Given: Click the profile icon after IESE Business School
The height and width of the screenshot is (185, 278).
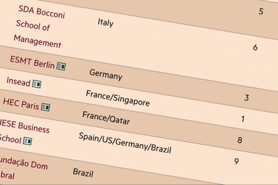Looking at the screenshot, I should pos(28,141).
